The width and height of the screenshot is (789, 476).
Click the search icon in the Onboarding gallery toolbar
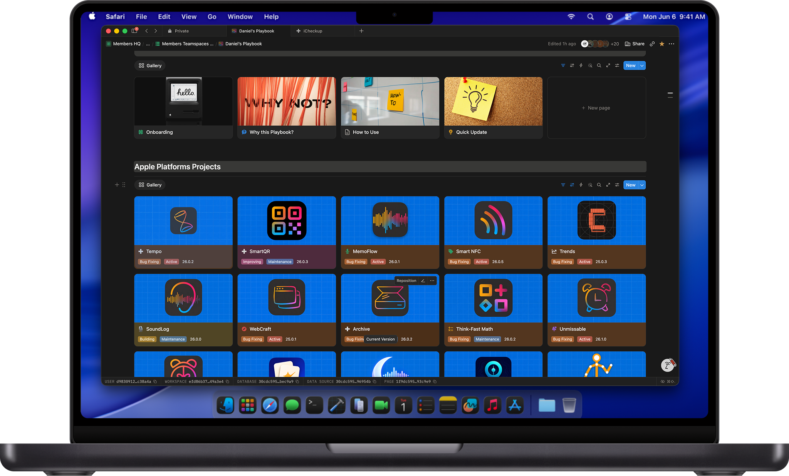click(599, 66)
